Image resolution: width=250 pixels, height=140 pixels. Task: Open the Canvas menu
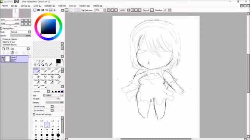25,6
